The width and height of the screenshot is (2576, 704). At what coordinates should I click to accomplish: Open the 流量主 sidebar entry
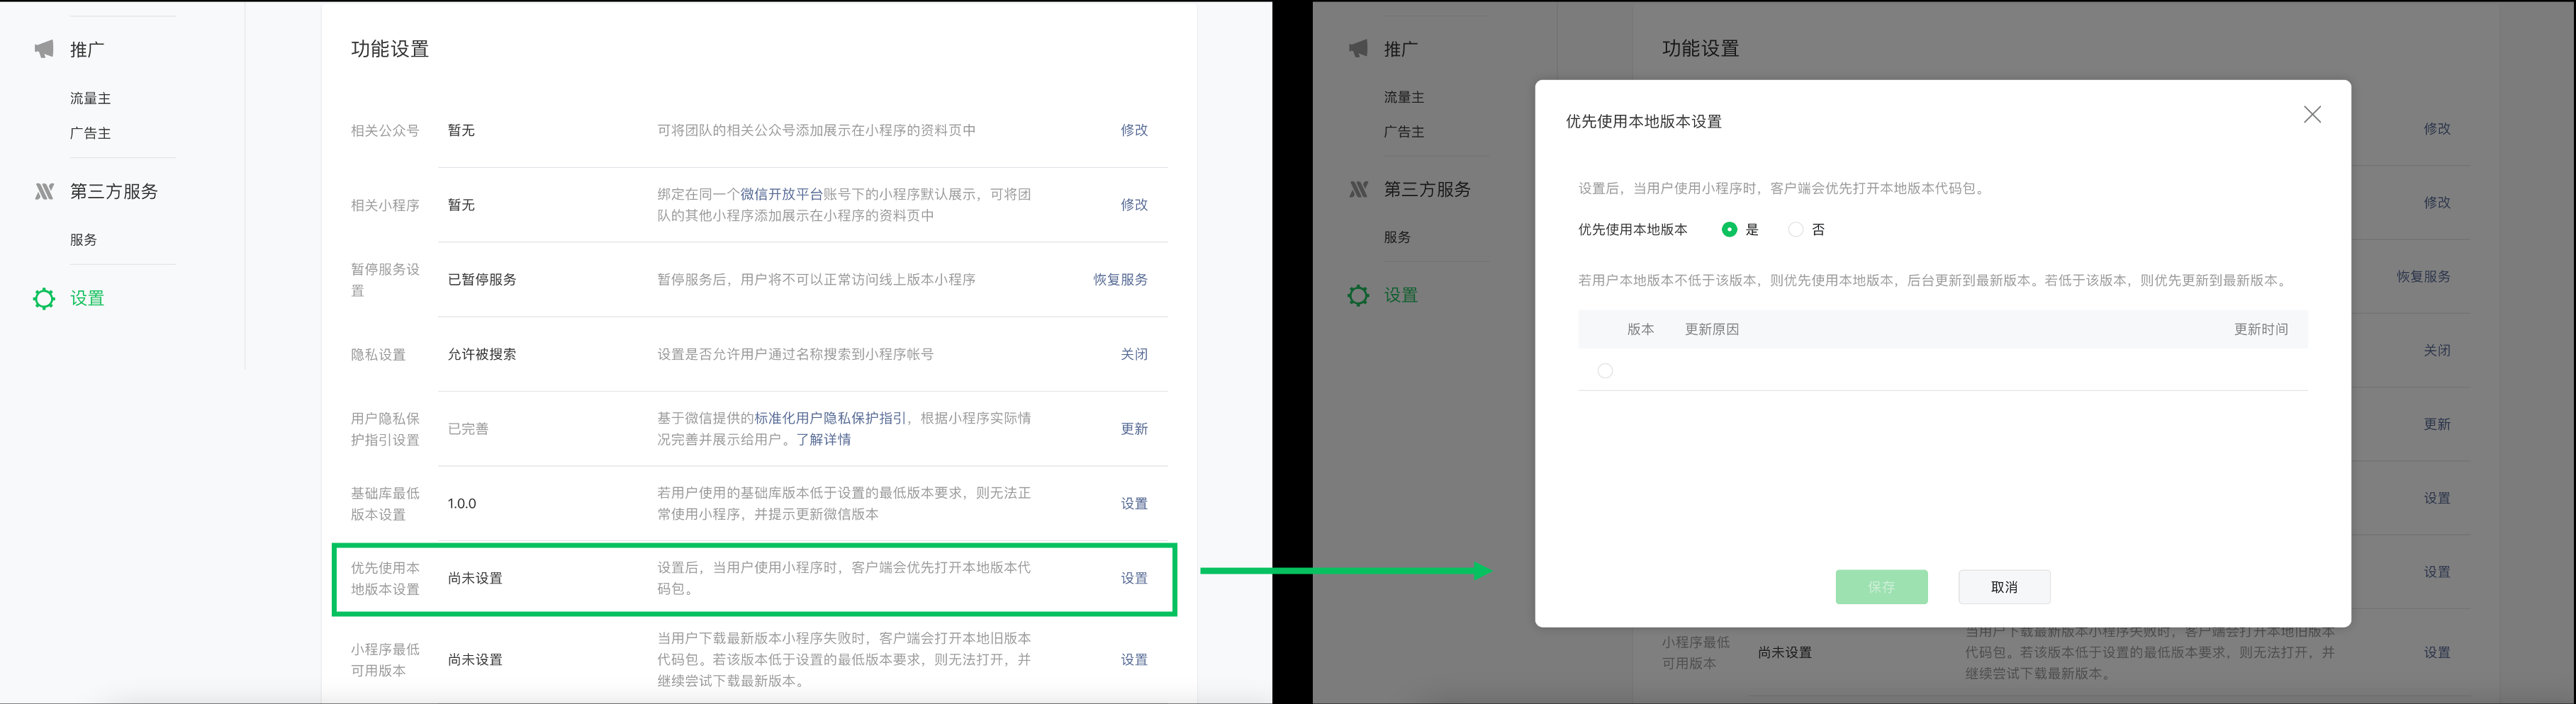(90, 97)
